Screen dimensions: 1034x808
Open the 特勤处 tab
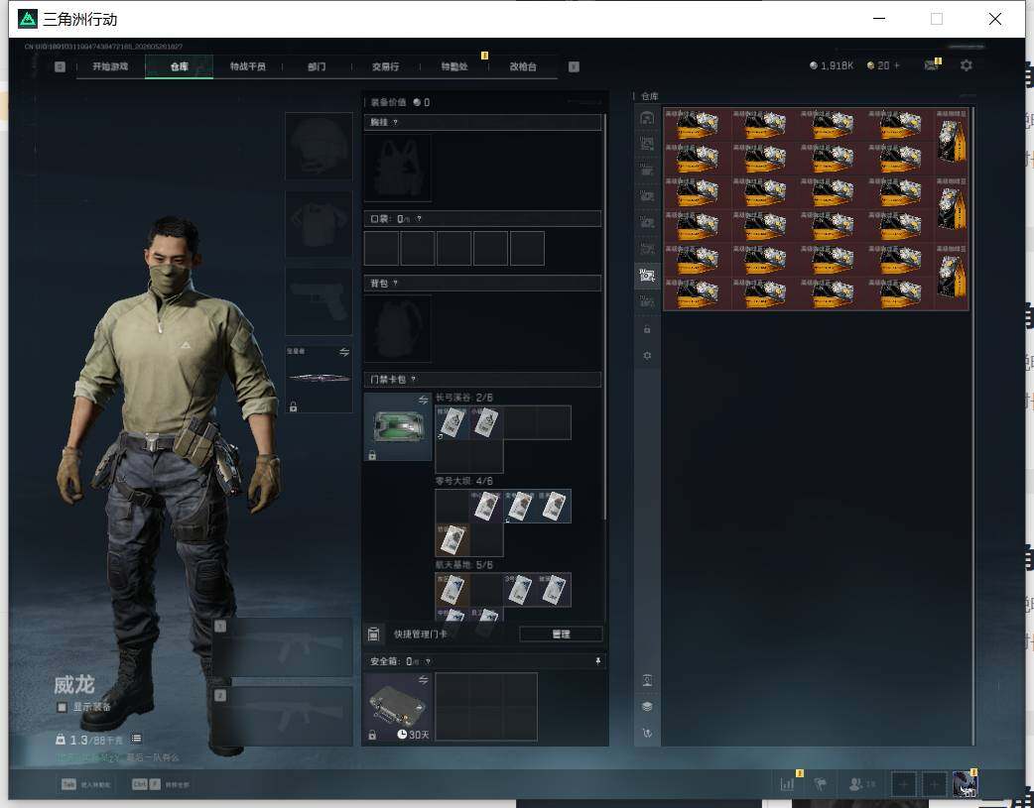(453, 66)
